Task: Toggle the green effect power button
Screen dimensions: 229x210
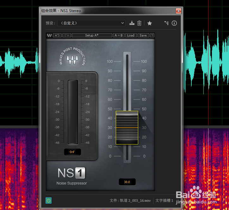Action: coord(48,200)
